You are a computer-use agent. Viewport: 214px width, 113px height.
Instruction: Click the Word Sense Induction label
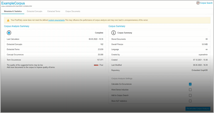pyautogui.click(x=120, y=90)
